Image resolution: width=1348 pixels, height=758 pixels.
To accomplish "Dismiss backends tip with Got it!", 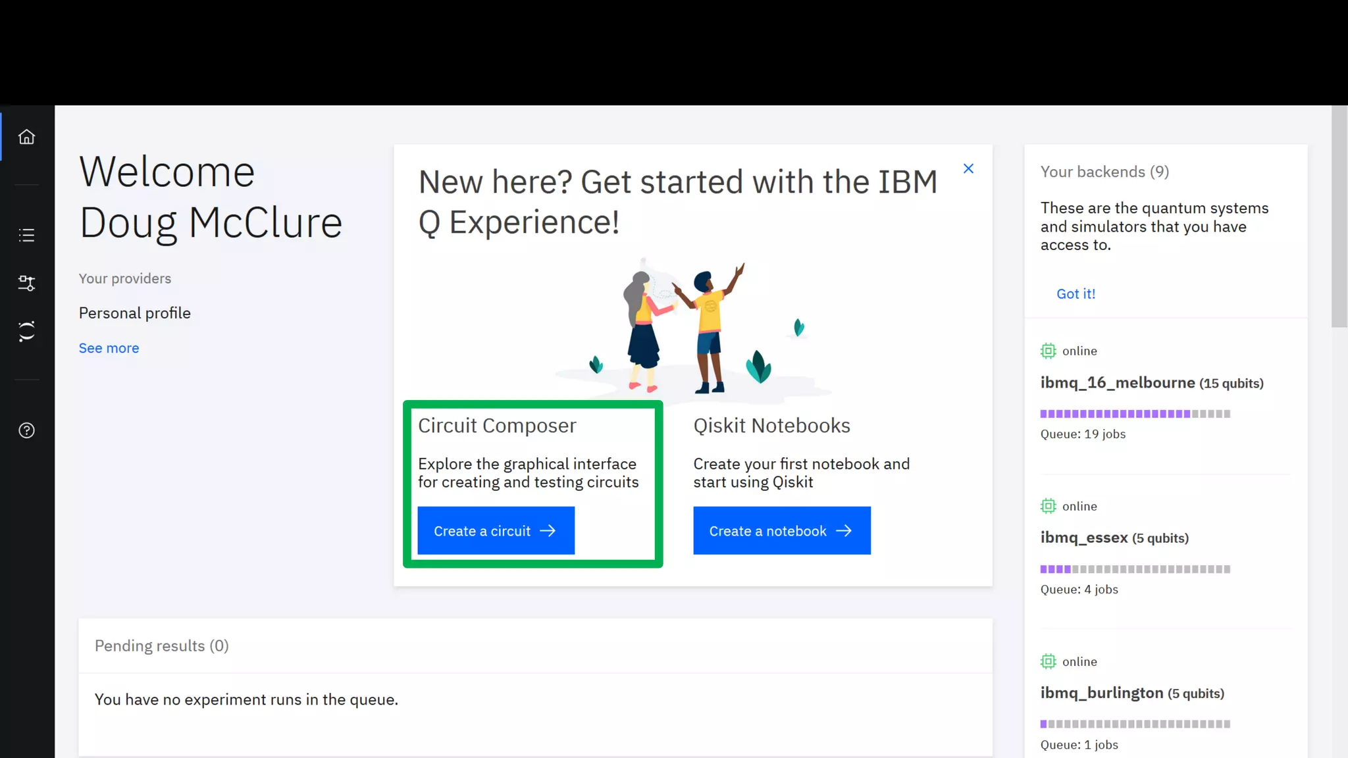I will (x=1076, y=294).
